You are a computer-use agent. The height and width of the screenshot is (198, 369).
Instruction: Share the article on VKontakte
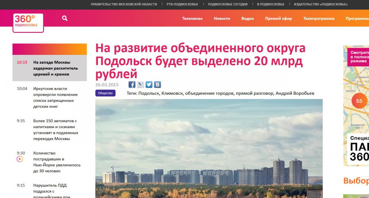coord(157,85)
